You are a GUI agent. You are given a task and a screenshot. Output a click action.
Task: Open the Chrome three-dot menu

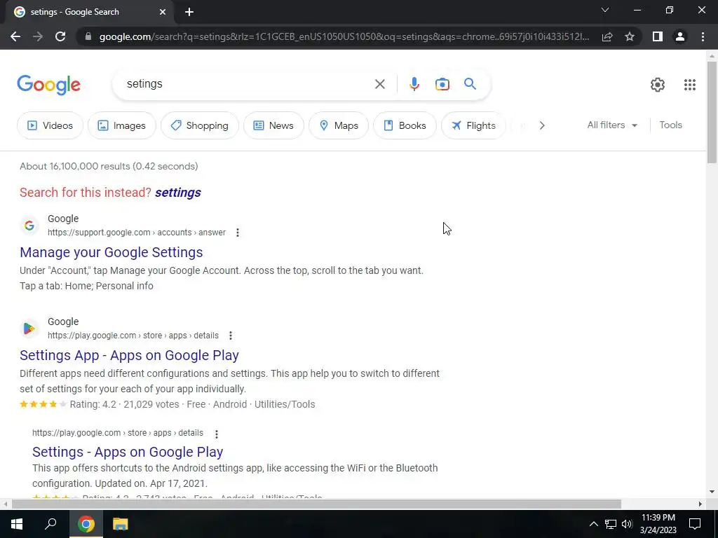pos(703,36)
